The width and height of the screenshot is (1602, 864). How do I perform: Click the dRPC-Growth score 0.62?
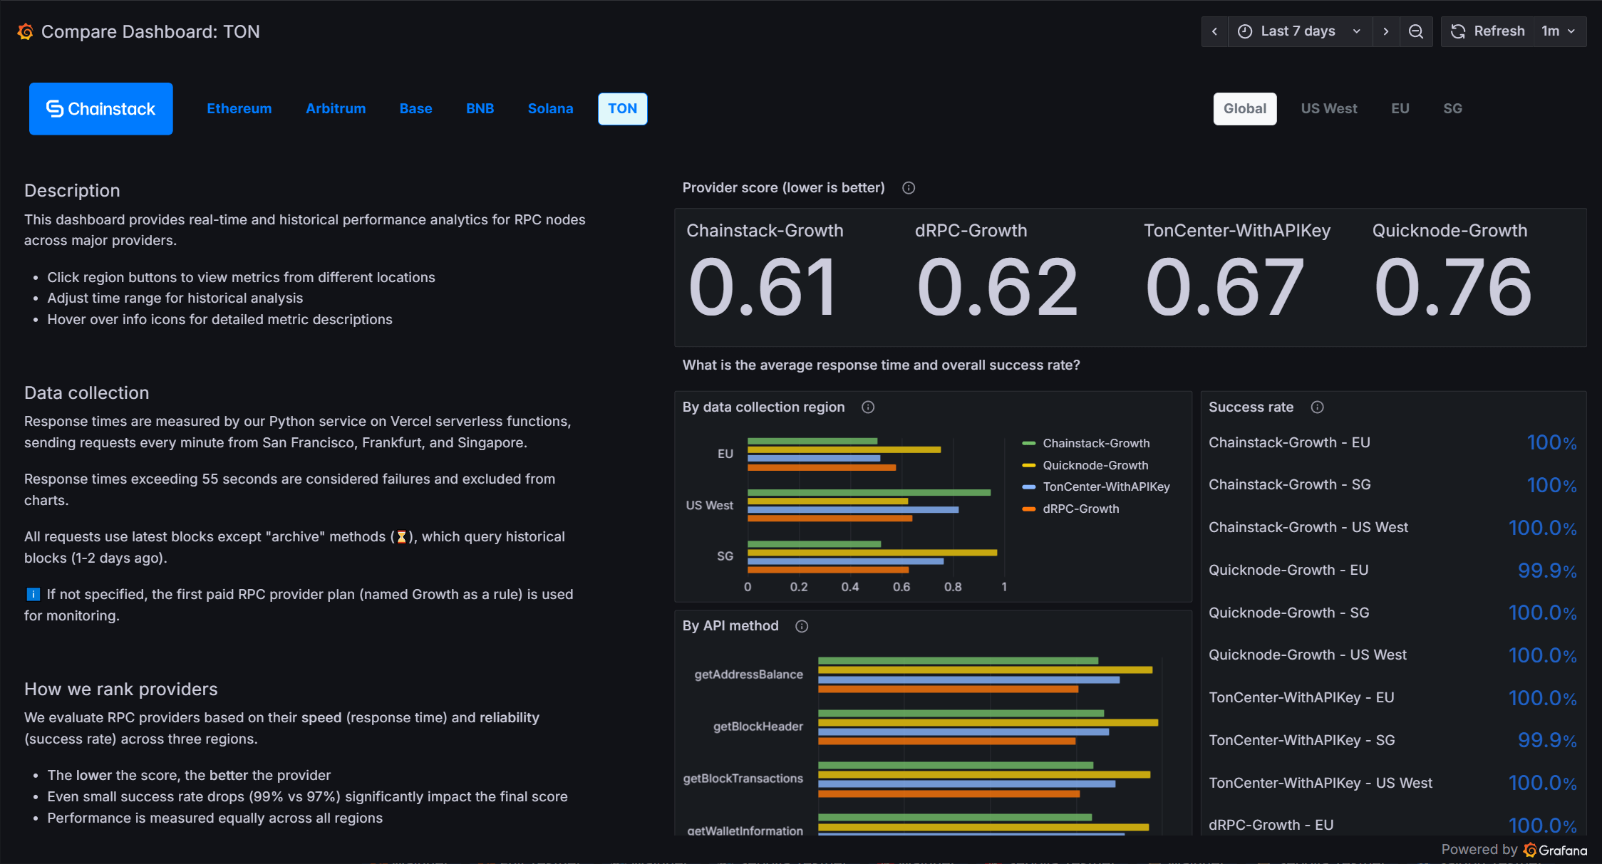997,288
